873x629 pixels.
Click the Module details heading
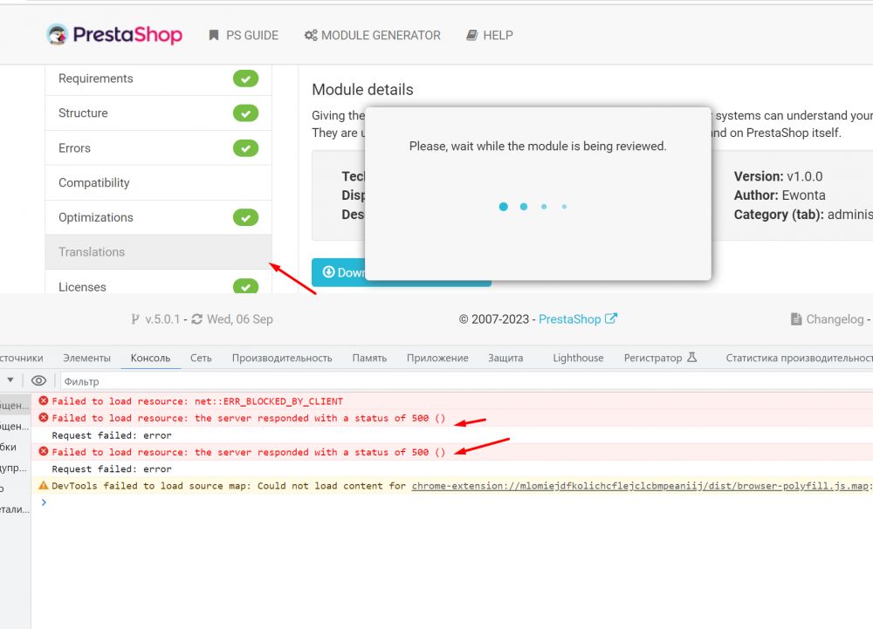tap(362, 90)
